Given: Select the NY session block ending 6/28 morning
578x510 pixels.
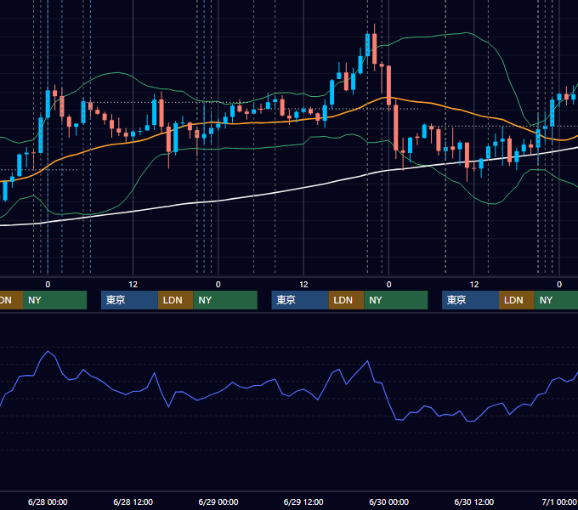Looking at the screenshot, I should 54,300.
